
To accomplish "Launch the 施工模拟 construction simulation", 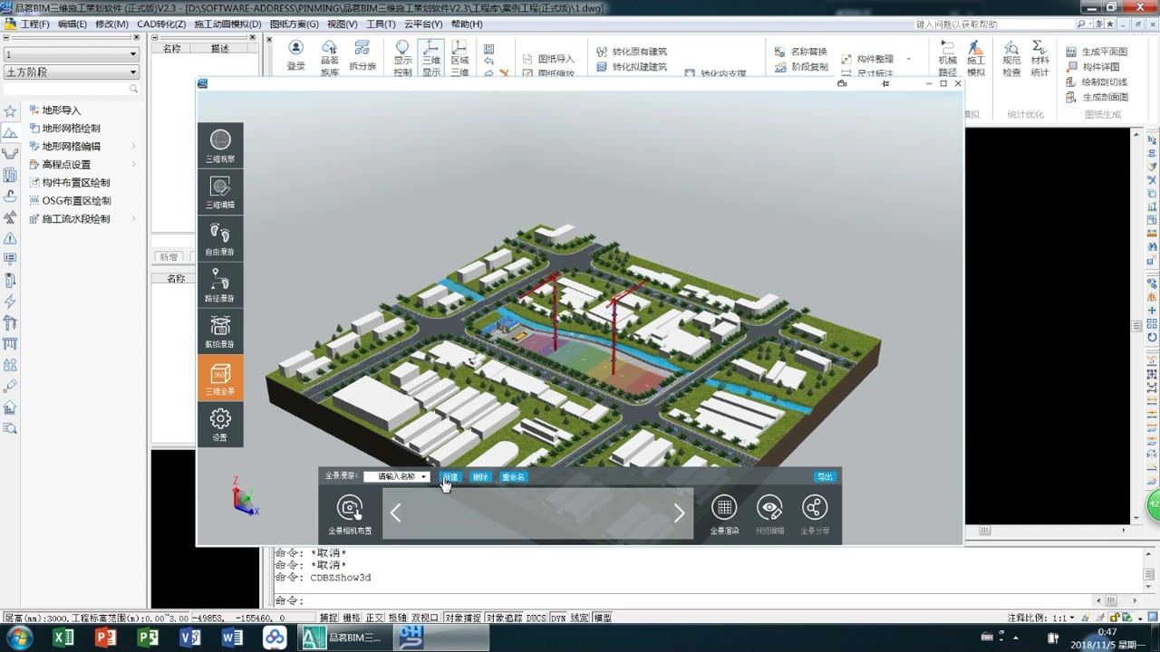I will 975,58.
